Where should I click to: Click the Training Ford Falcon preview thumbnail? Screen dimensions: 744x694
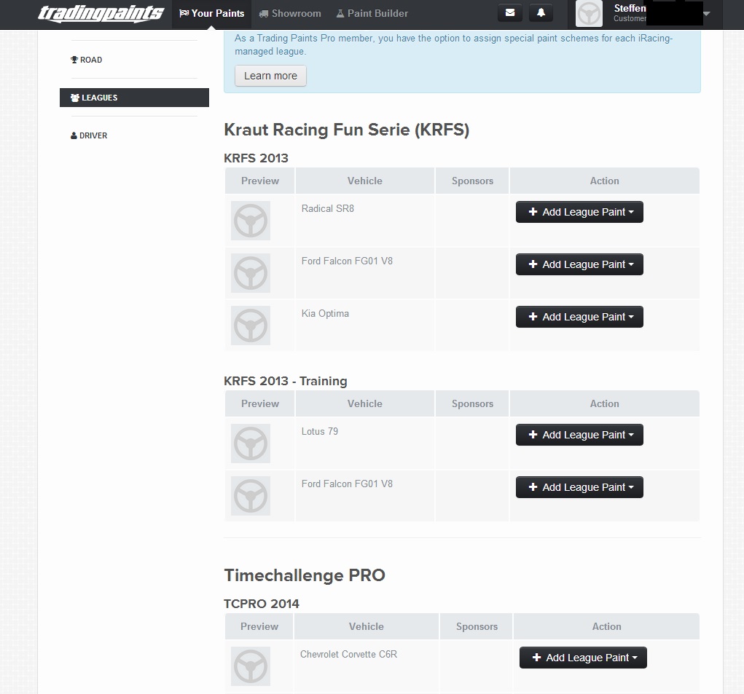(x=251, y=496)
